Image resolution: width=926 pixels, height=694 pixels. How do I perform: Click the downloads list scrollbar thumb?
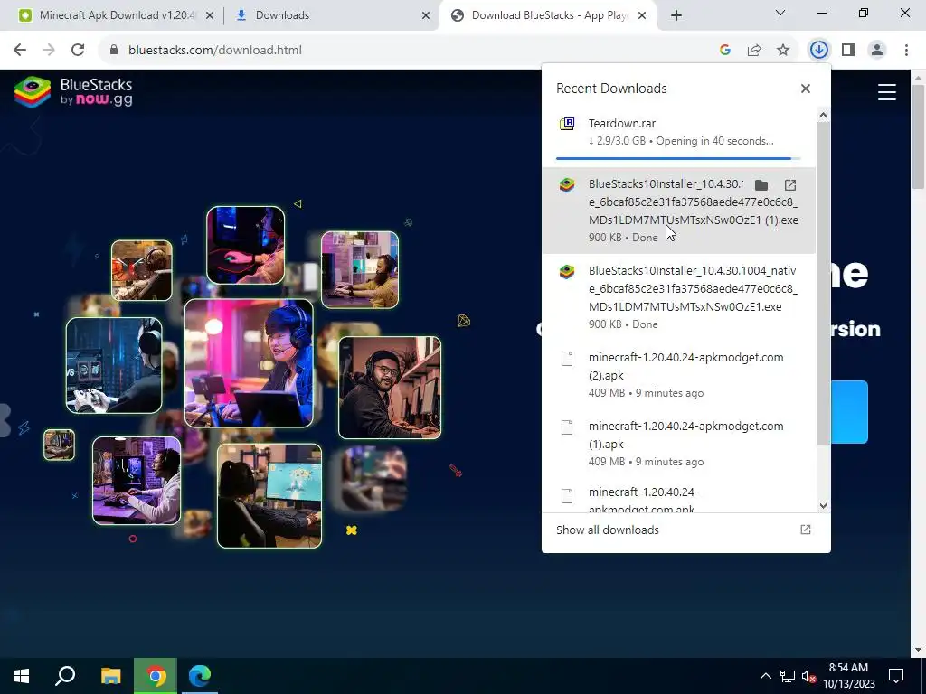click(x=823, y=285)
